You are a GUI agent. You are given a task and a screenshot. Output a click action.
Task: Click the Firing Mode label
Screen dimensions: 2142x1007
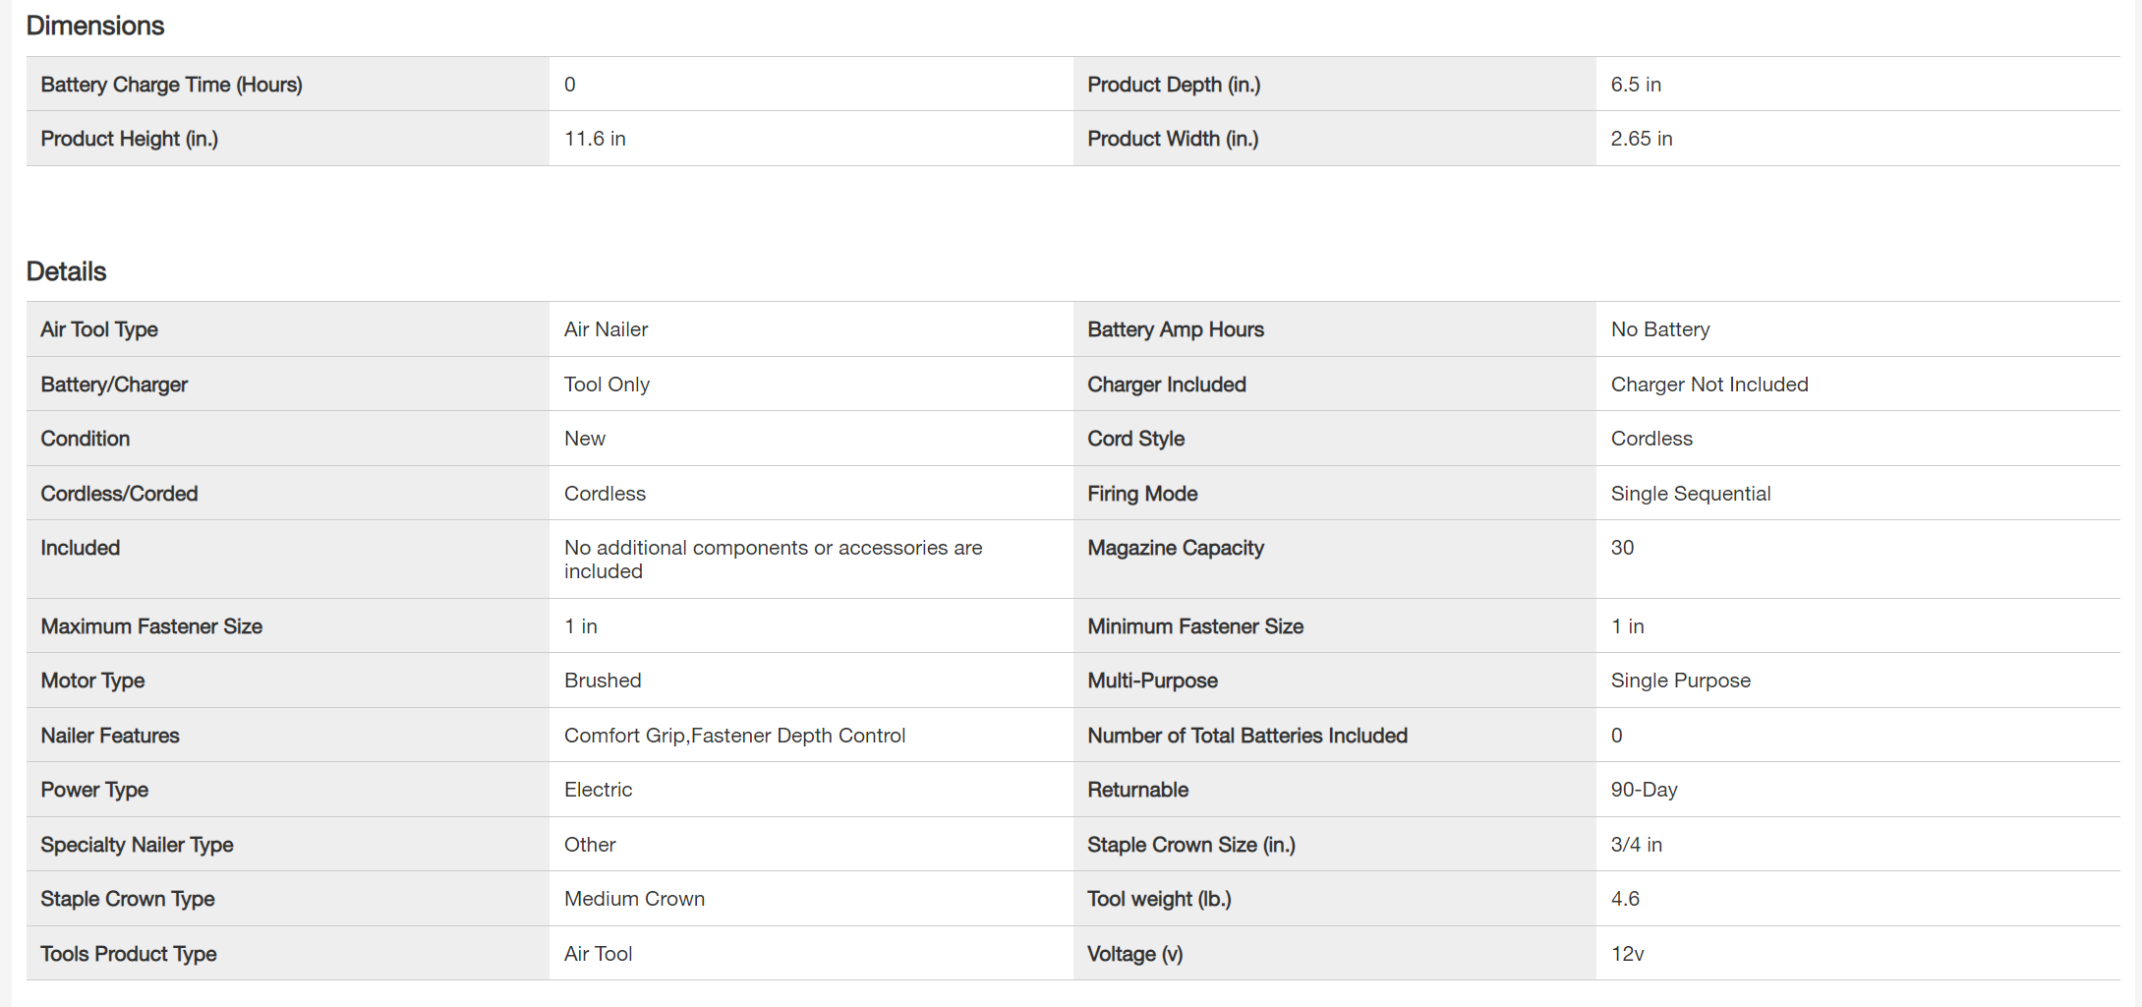coord(1141,494)
